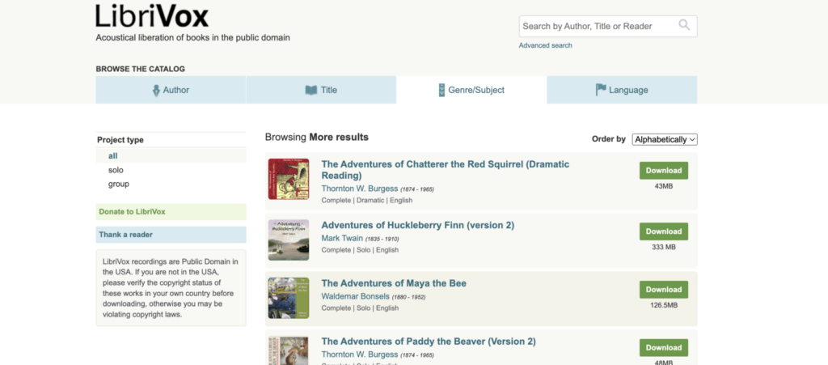Open Chatterer the Red Squirrel cover thumbnail

289,179
